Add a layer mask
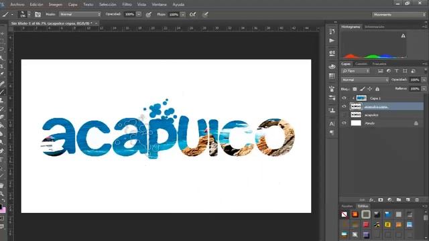The image size is (429, 241). point(381,200)
